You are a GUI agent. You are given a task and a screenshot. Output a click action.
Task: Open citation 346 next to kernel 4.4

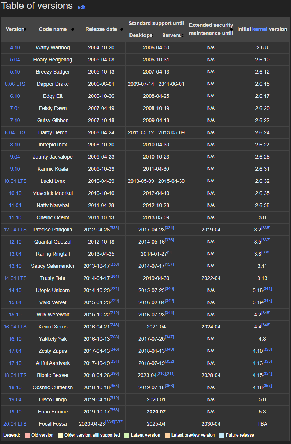[x=266, y=325]
